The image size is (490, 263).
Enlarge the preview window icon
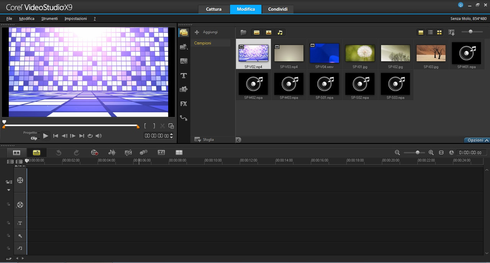tap(171, 126)
